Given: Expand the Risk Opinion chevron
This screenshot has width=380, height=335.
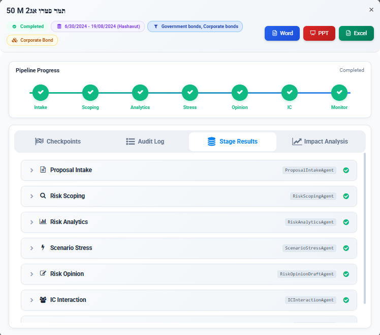Looking at the screenshot, I should (x=31, y=274).
